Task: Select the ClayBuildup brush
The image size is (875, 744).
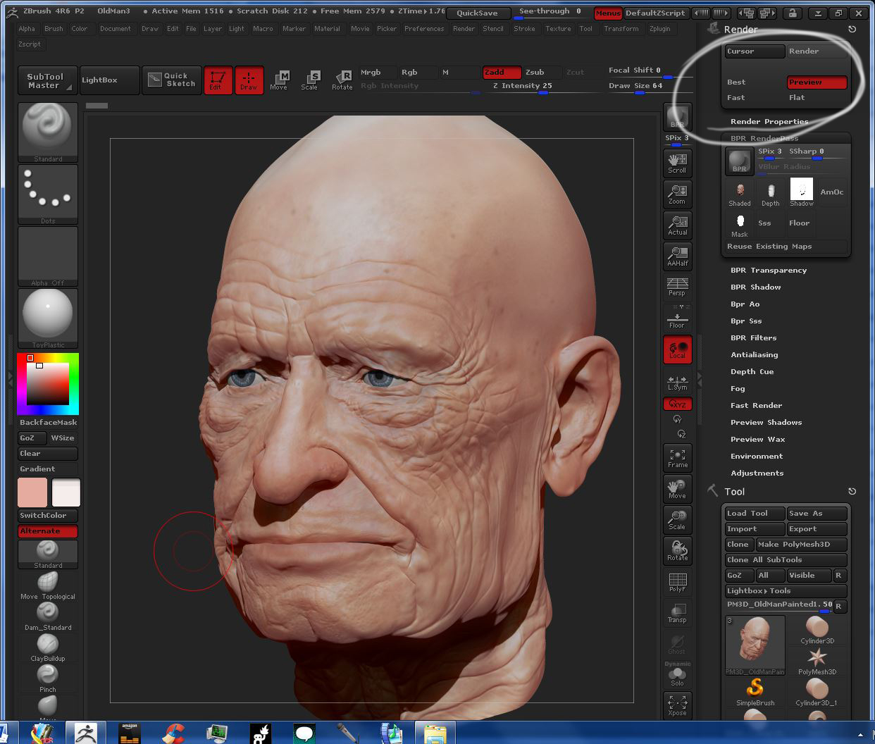Action: (47, 645)
